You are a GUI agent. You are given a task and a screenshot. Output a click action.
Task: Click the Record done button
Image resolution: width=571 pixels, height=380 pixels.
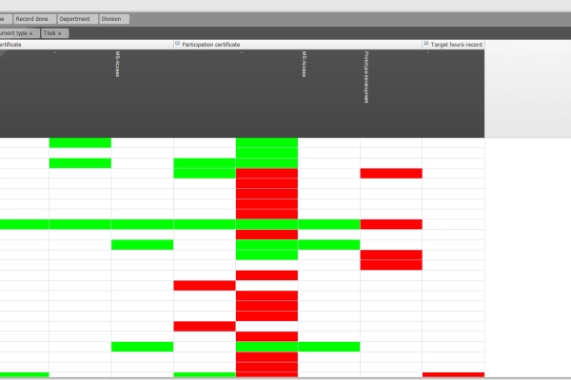coord(33,19)
